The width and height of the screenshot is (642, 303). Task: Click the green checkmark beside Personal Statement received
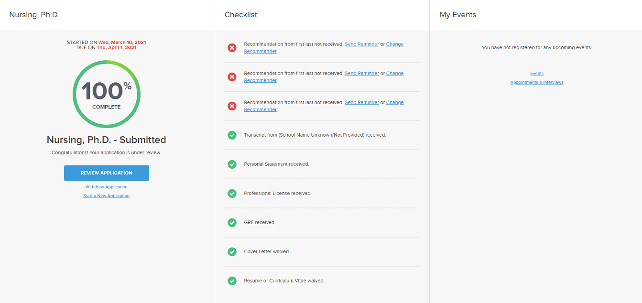(x=232, y=164)
